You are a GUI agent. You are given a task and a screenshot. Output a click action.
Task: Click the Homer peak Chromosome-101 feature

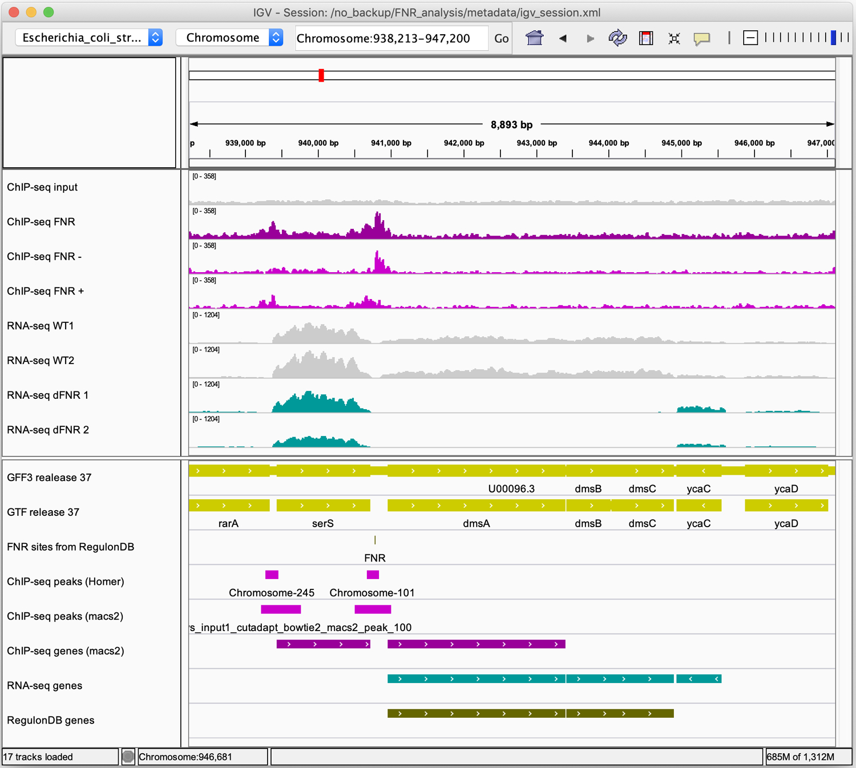(x=373, y=575)
